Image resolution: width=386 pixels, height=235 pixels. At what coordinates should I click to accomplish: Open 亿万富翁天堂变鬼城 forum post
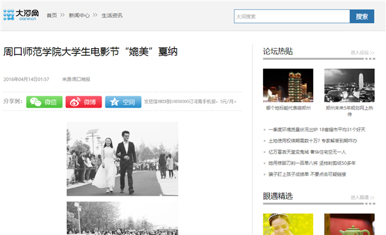pos(307,152)
